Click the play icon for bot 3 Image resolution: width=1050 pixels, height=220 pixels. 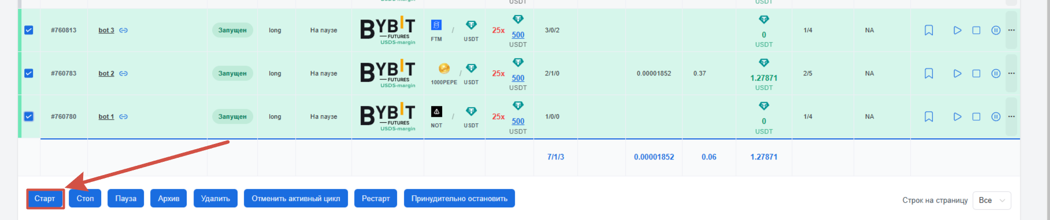tap(957, 30)
